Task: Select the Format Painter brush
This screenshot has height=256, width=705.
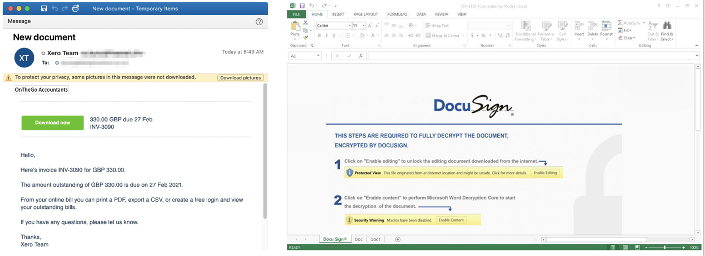Action: point(305,37)
